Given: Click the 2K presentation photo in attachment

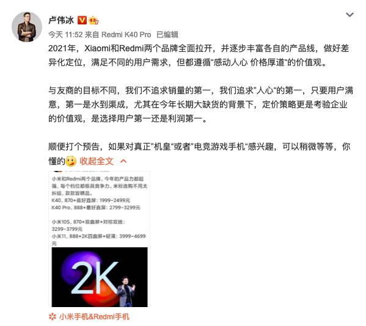Looking at the screenshot, I should tap(100, 277).
